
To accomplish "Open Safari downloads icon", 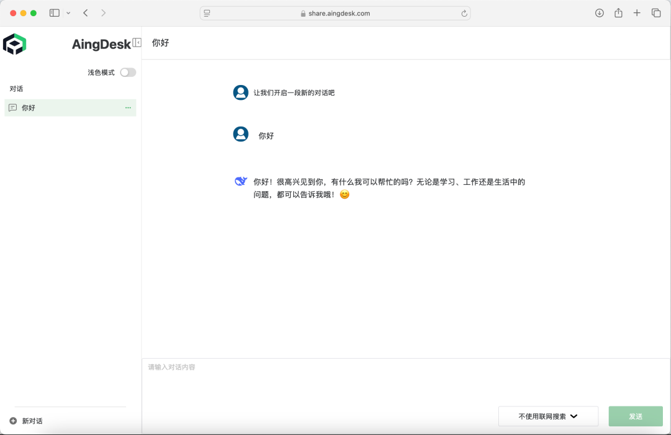I will pos(600,13).
